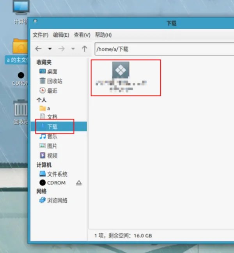The width and height of the screenshot is (234, 253).
Task: Click the 最近 clock icon
Action: (43, 90)
